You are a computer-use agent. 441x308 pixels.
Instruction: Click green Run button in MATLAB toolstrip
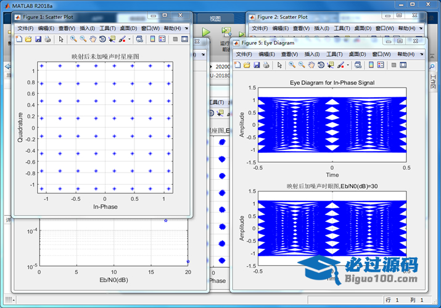[x=205, y=32]
